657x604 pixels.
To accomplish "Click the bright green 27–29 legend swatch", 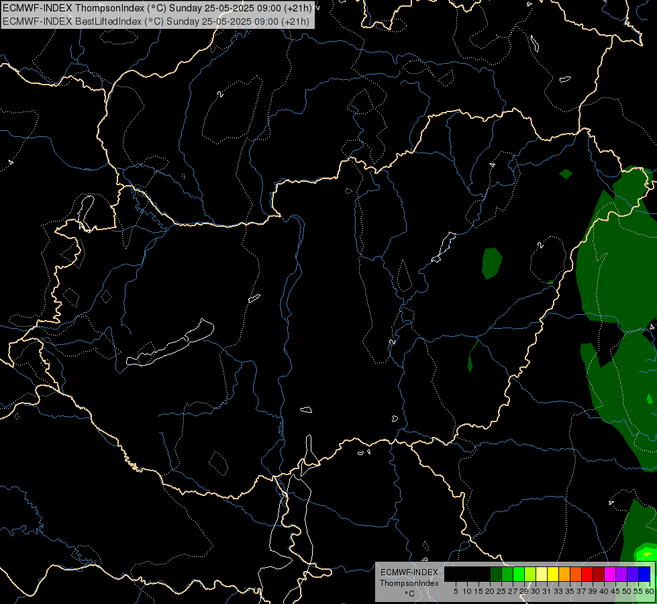I will click(519, 574).
